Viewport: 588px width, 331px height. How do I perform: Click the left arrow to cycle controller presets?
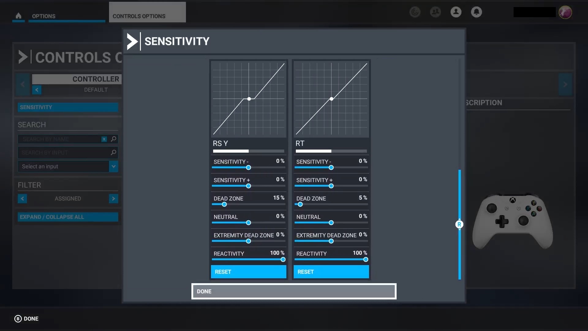[x=36, y=90]
